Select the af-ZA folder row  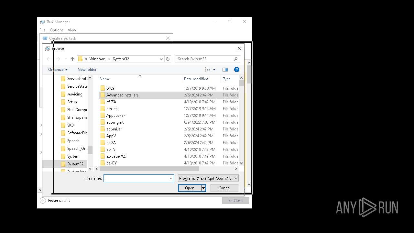169,102
